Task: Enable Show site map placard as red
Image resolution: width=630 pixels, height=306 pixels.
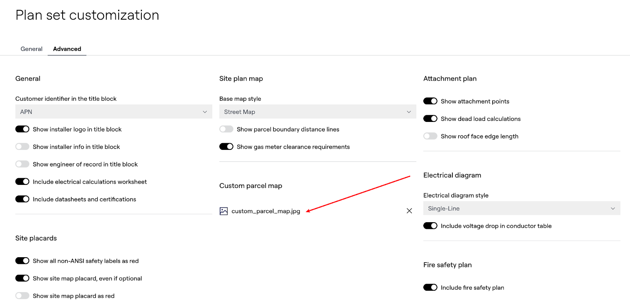Action: tap(22, 296)
